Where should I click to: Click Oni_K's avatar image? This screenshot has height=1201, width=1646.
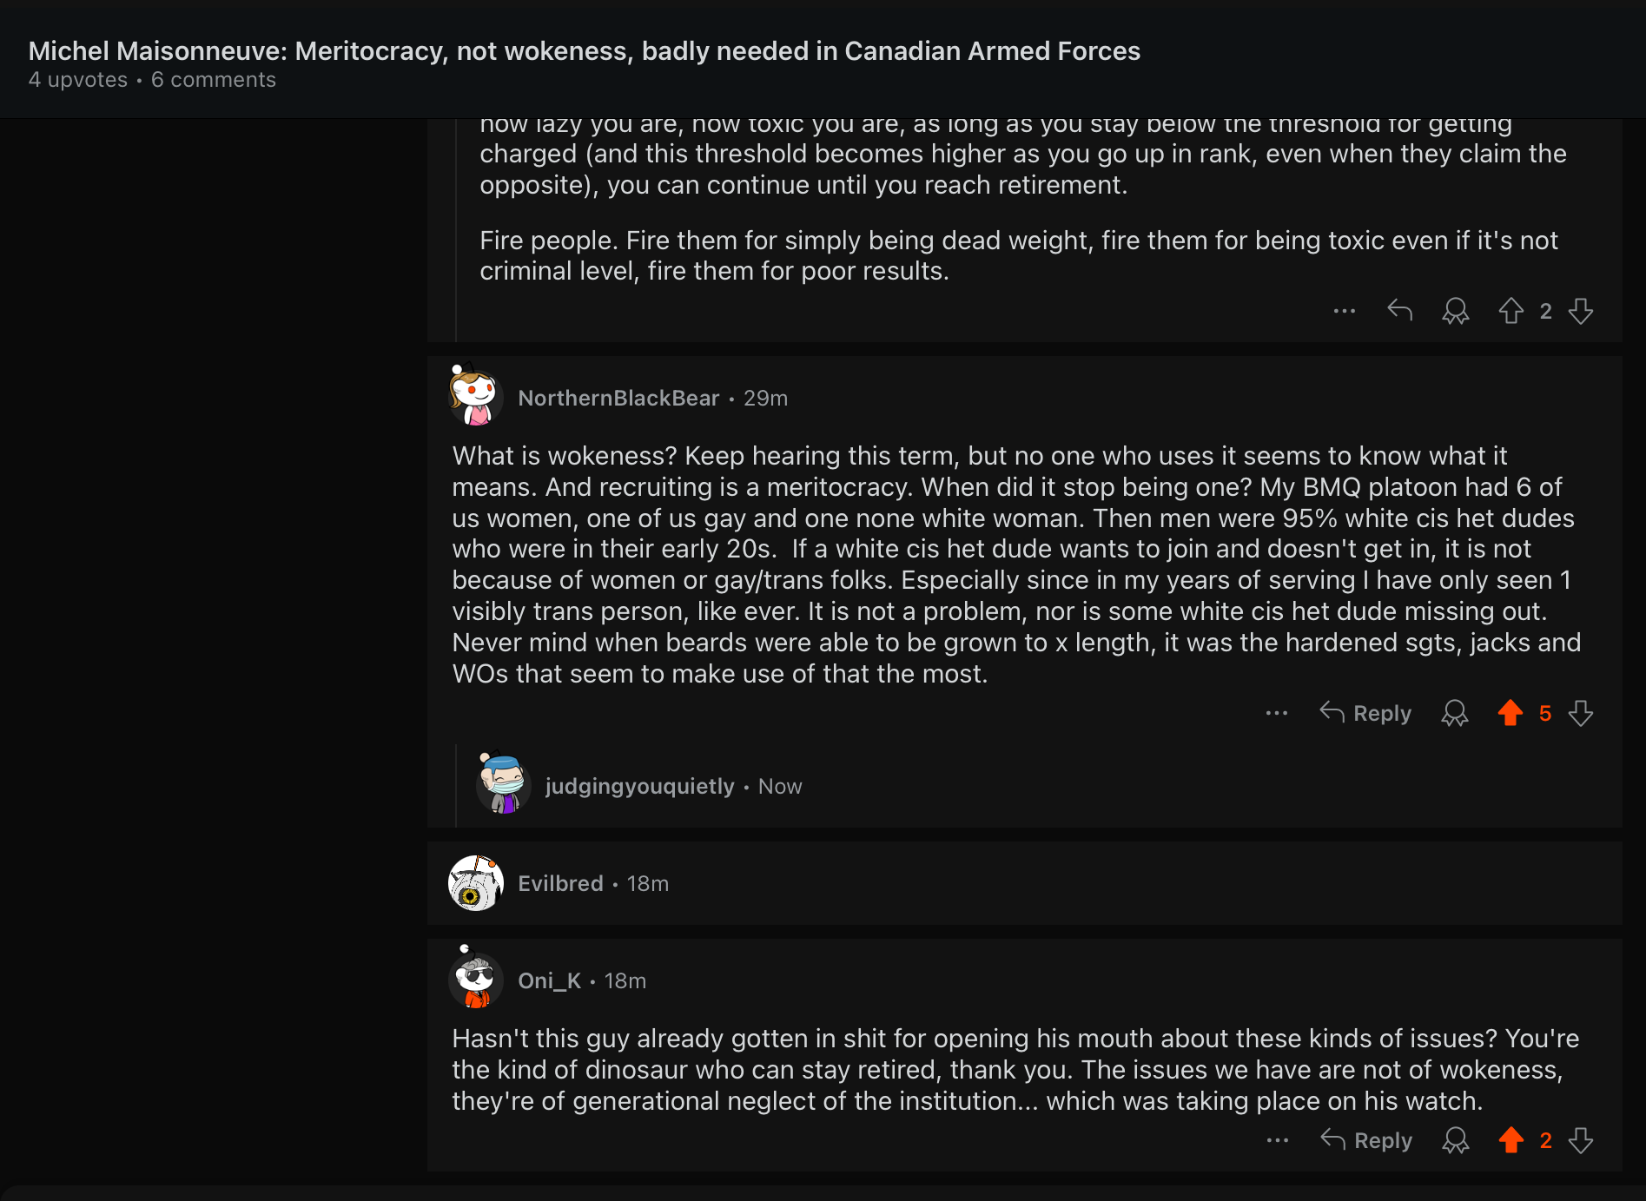pos(475,980)
